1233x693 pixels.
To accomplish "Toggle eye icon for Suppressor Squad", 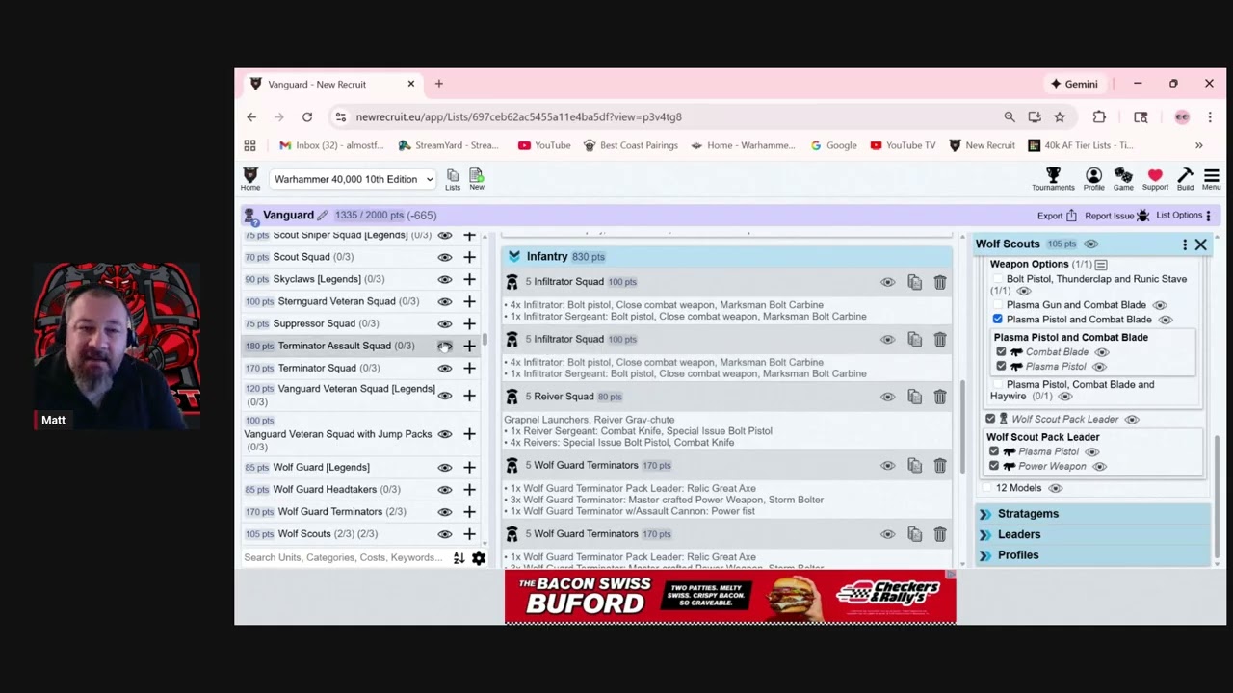I will point(444,323).
